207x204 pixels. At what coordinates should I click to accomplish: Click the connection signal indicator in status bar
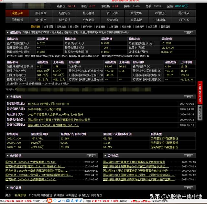pos(141,201)
